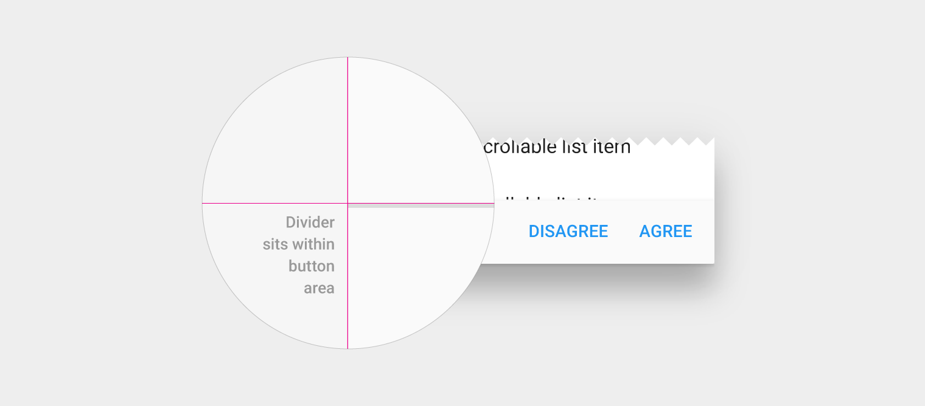Screen dimensions: 925x406
Task: Click the word "button" in the annotation
Action: [x=312, y=266]
